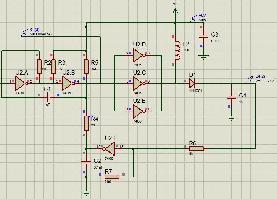
Task: Select capacitor C4 symbol
Action: pos(232,97)
